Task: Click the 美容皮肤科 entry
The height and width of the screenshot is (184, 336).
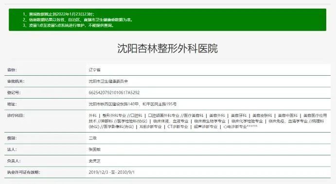Action: (x=262, y=116)
